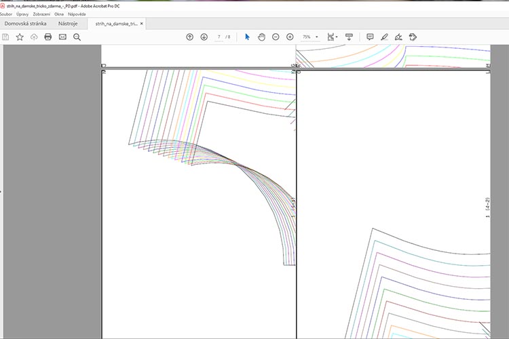Activate the hand pan tool

[x=261, y=37]
